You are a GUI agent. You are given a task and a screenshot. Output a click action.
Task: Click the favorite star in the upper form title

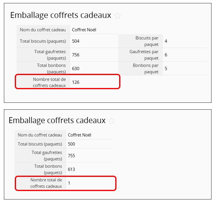pos(118,16)
